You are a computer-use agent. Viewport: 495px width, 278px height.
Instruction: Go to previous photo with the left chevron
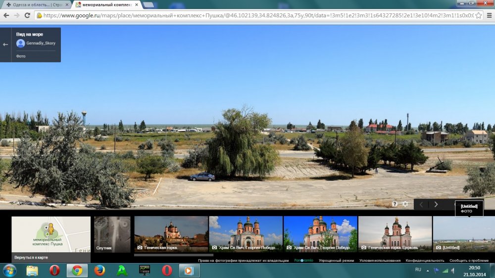[x=421, y=204]
